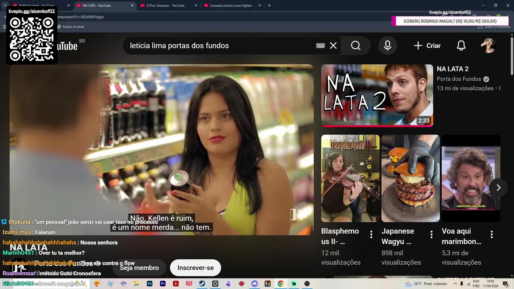
Task: Open the weather widget showing 26°C
Action: tap(426, 284)
